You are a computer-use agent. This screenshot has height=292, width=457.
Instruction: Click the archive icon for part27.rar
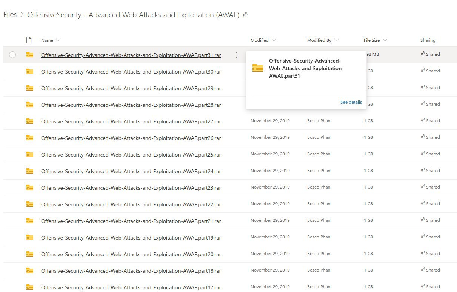pos(30,121)
